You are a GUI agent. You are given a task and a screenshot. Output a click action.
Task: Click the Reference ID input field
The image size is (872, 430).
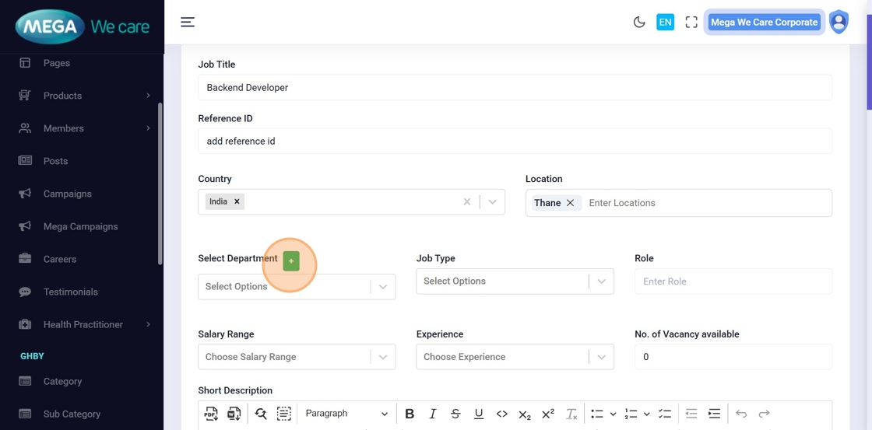tap(515, 142)
